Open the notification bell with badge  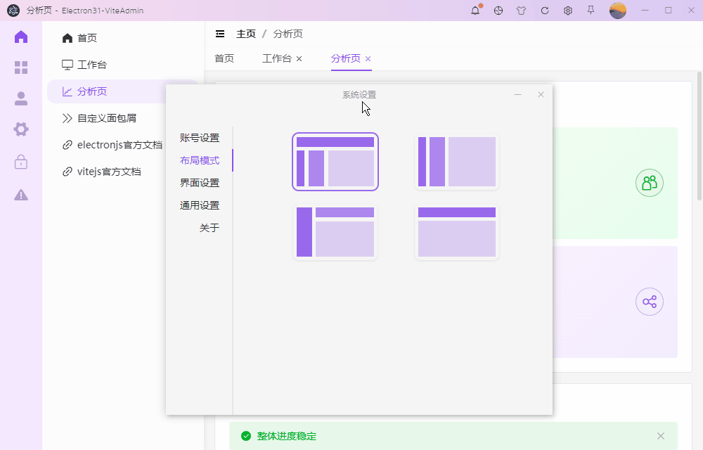[x=475, y=11]
